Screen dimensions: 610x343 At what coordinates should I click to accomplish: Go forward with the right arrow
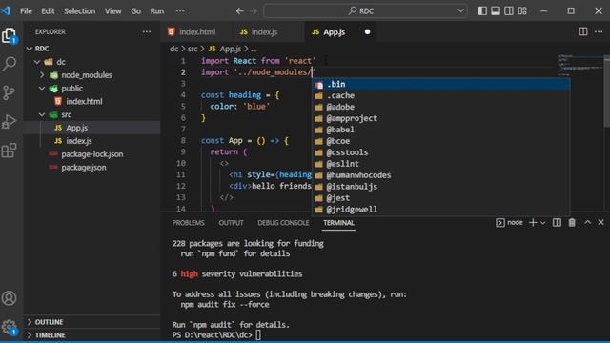pyautogui.click(x=254, y=11)
